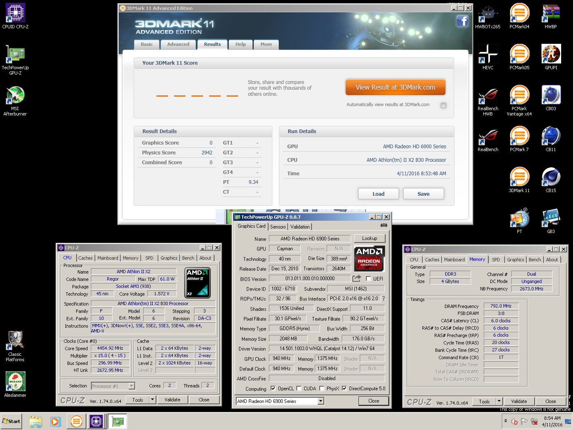Switch to the Sensors tab in GPU-Z
Viewport: 573px width, 430px height.
pos(278,227)
